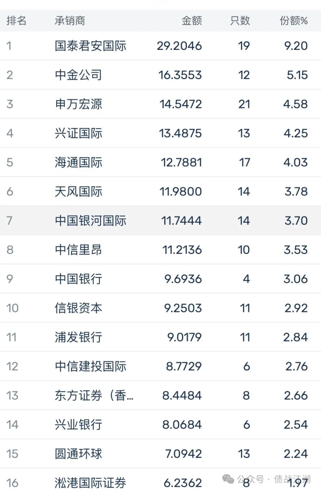Select the 国泰君安国际 row

tap(160, 46)
